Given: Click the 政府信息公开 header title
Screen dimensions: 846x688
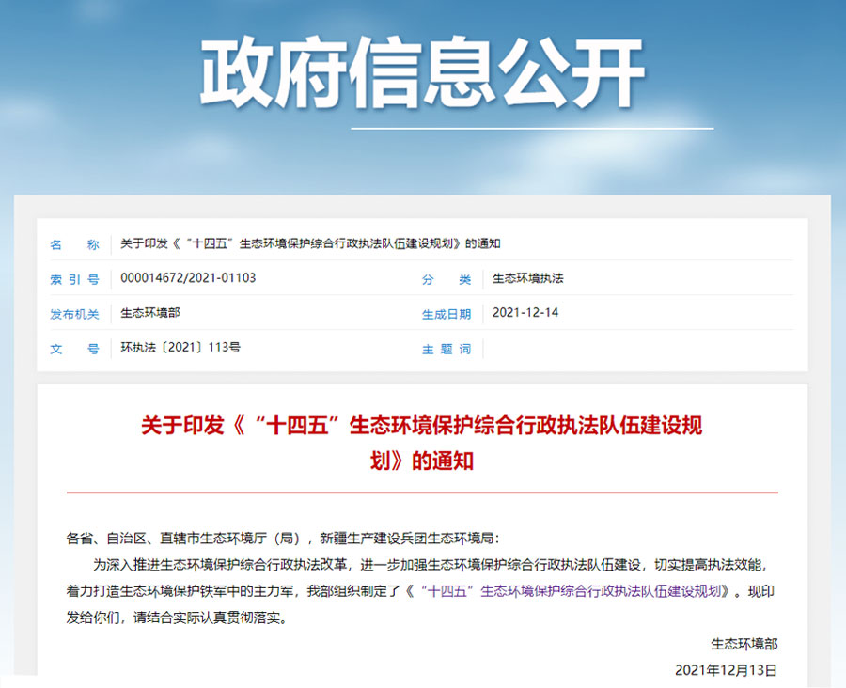Looking at the screenshot, I should [x=422, y=72].
